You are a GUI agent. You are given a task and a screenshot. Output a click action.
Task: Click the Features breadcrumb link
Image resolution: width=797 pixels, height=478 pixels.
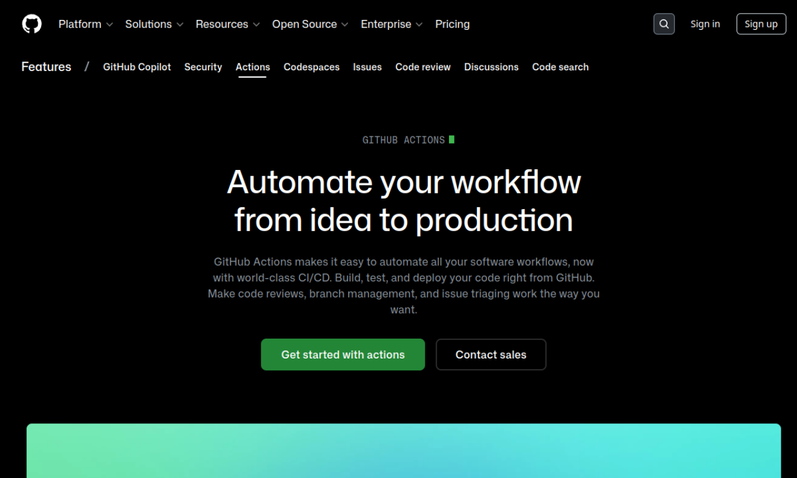(46, 67)
